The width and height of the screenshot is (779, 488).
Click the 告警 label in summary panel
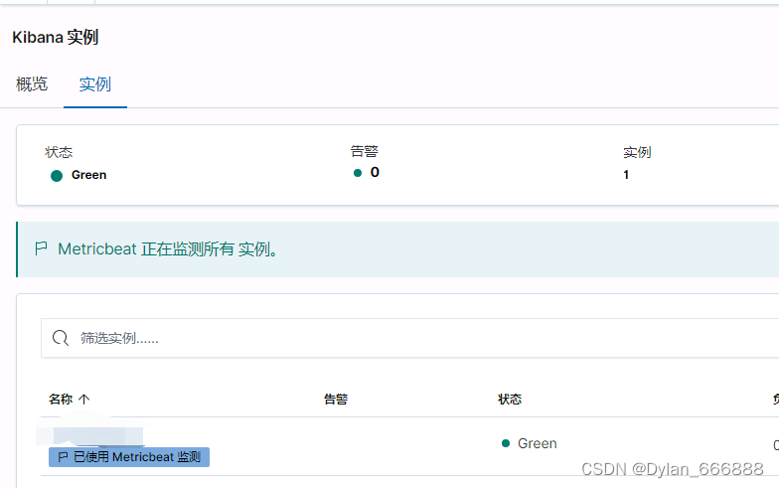click(x=364, y=151)
